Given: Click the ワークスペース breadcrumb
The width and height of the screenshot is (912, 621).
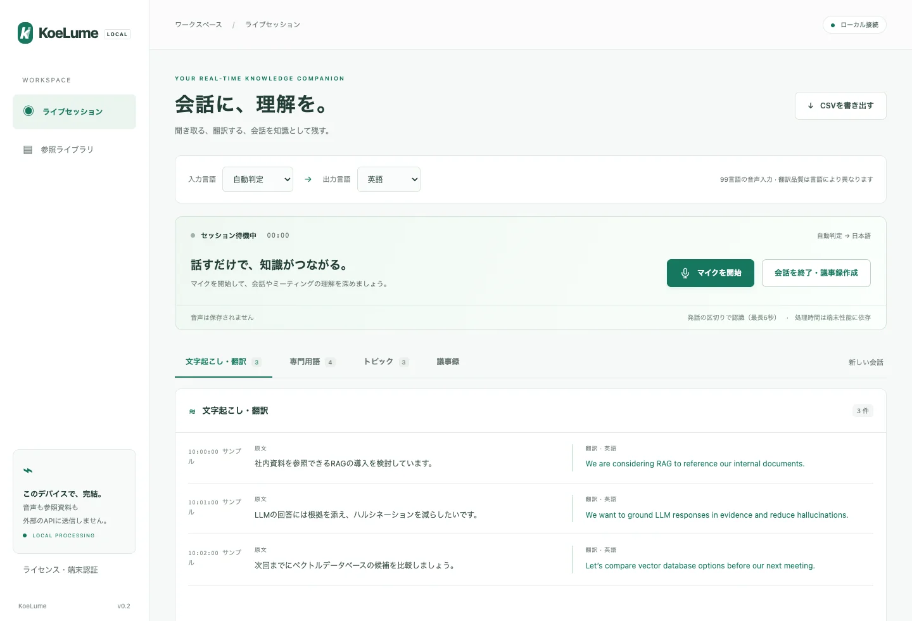Looking at the screenshot, I should pos(198,25).
